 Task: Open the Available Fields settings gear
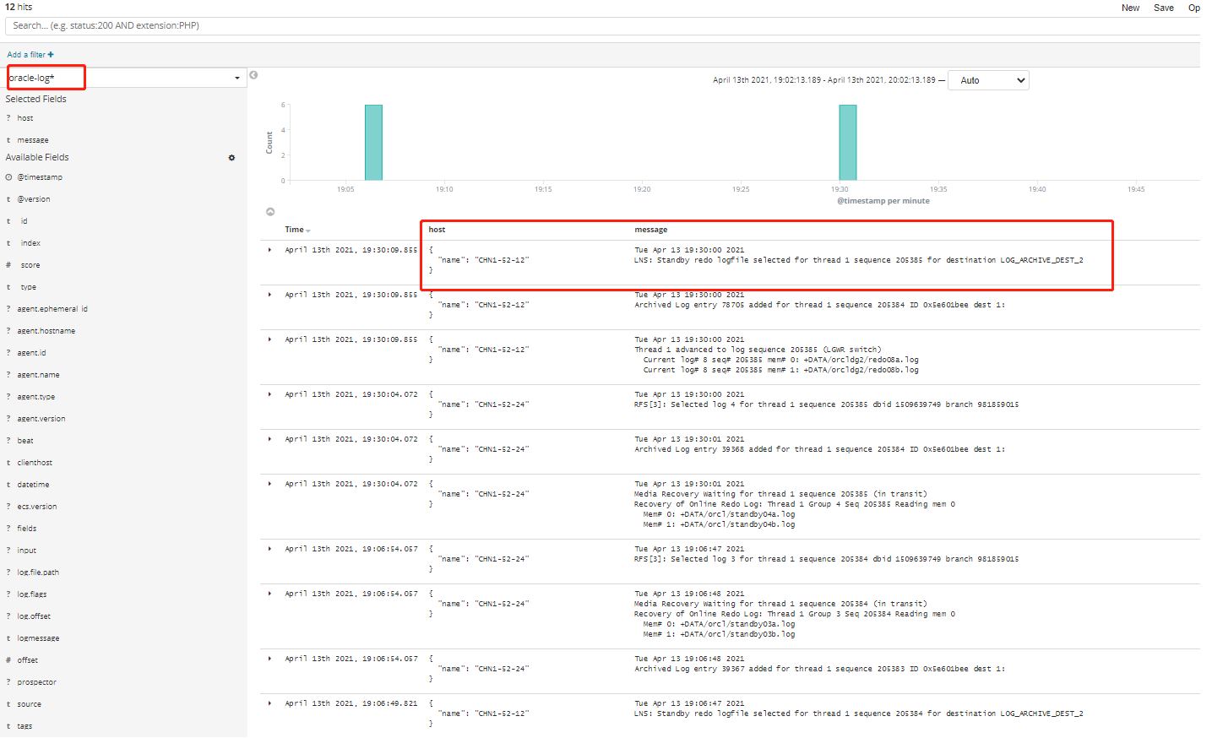coord(231,157)
